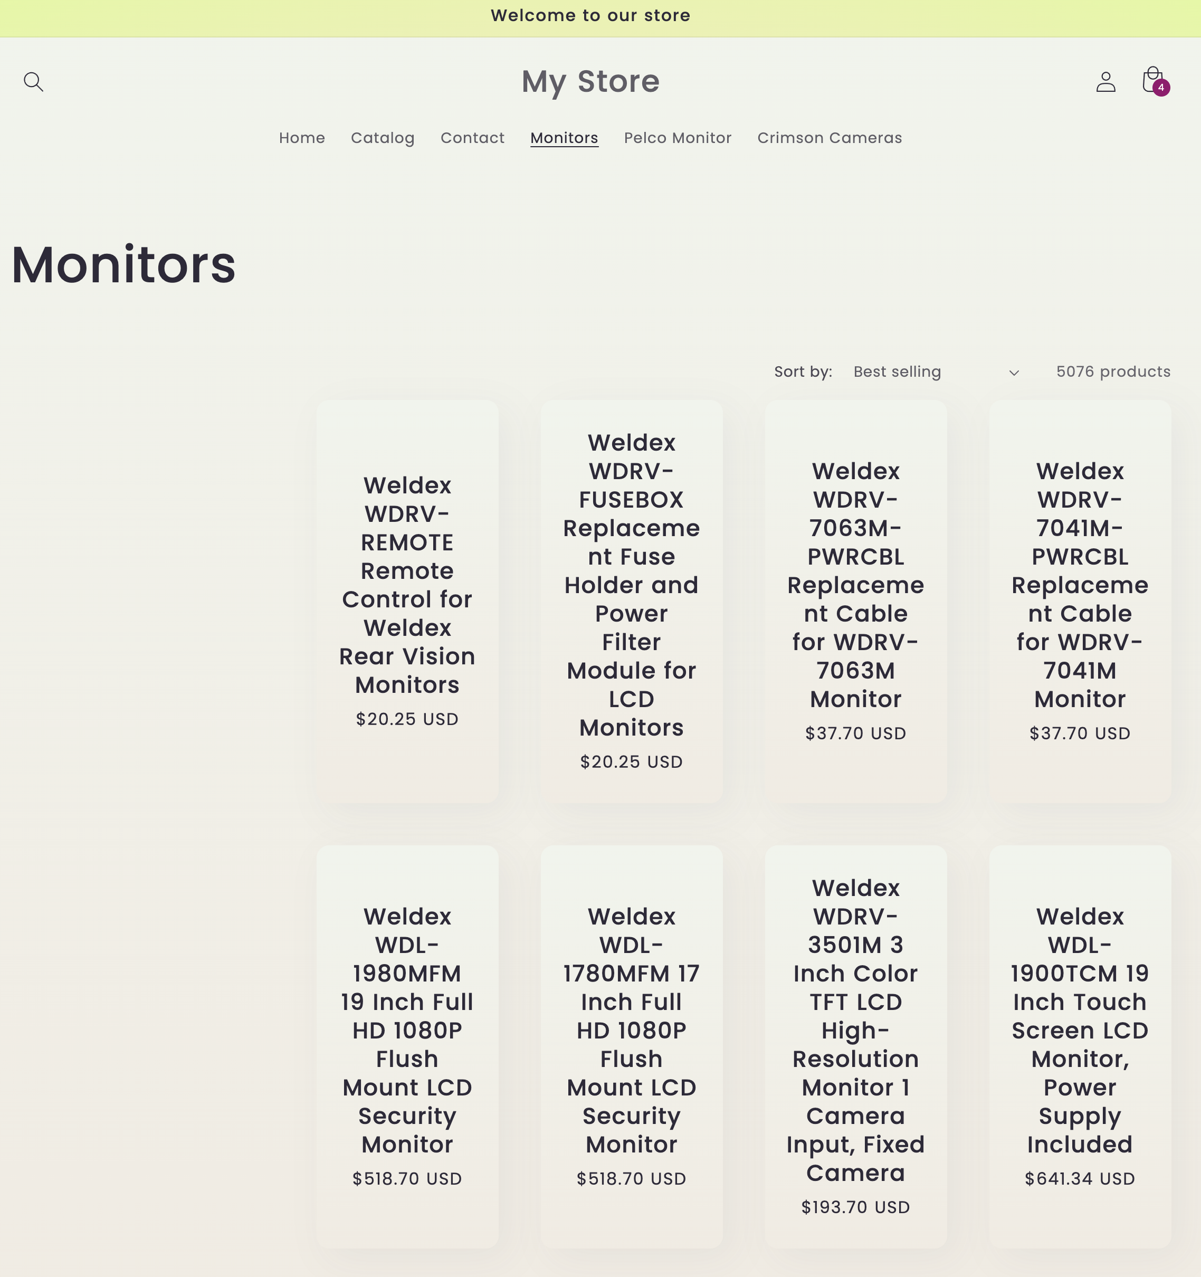This screenshot has height=1277, width=1201.
Task: Open the shopping cart bag icon
Action: [1154, 81]
